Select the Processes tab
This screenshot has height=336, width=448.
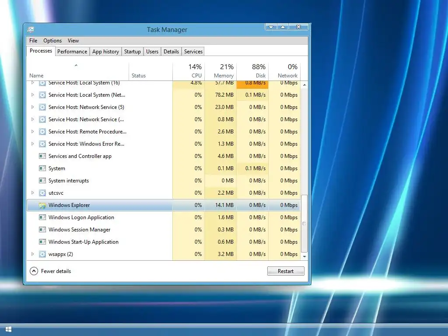pos(41,51)
